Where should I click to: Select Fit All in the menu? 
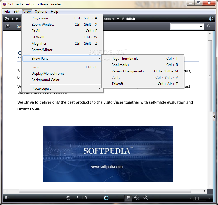[x=62, y=31]
